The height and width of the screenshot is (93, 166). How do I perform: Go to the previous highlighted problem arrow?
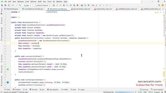pos(161,12)
